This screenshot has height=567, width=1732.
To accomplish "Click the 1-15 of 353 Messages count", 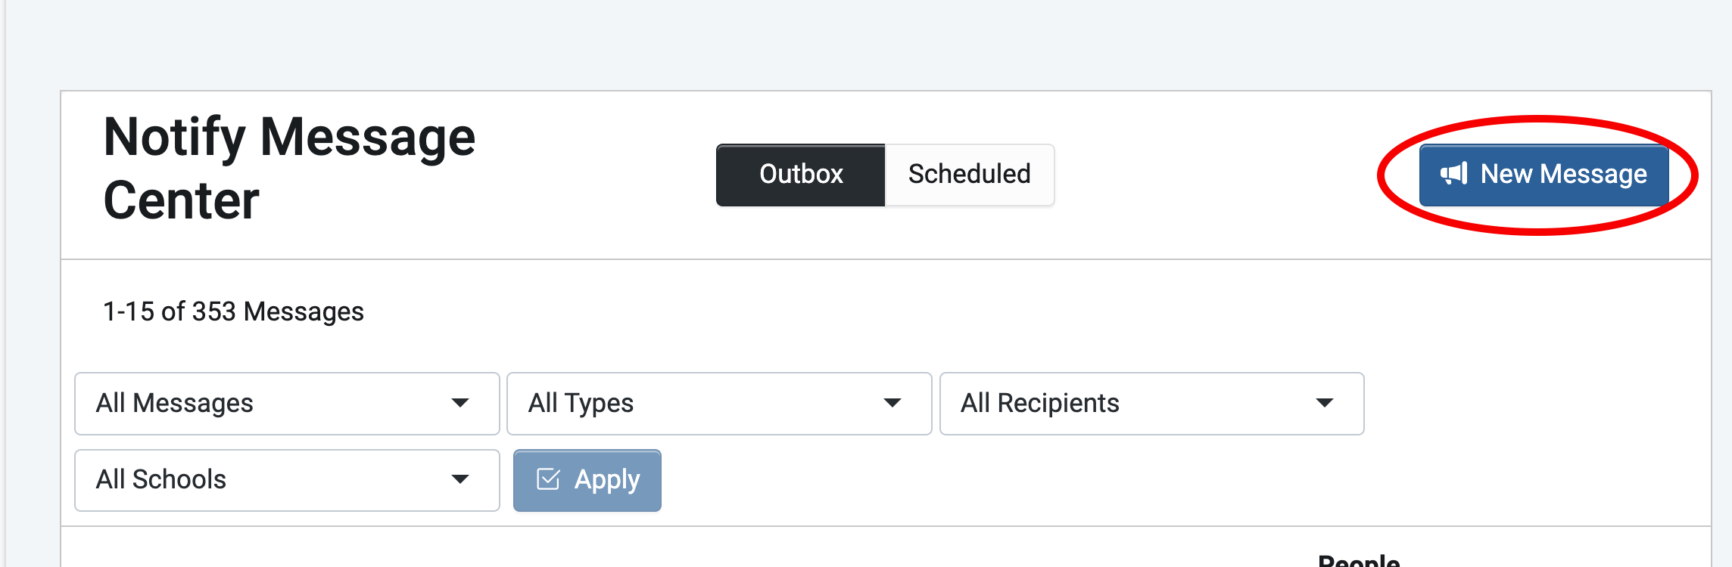I will pos(233,311).
